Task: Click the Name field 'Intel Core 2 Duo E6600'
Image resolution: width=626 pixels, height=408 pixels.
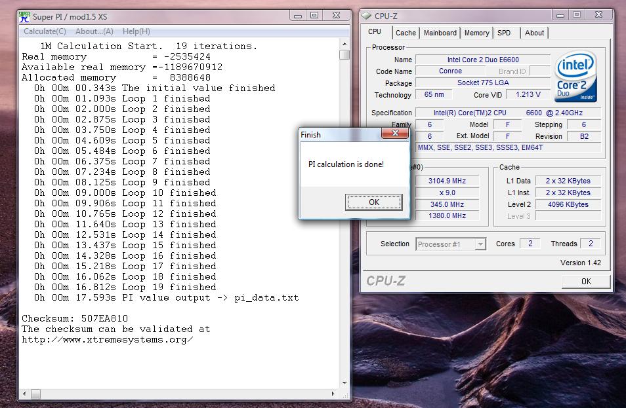Action: pyautogui.click(x=483, y=60)
